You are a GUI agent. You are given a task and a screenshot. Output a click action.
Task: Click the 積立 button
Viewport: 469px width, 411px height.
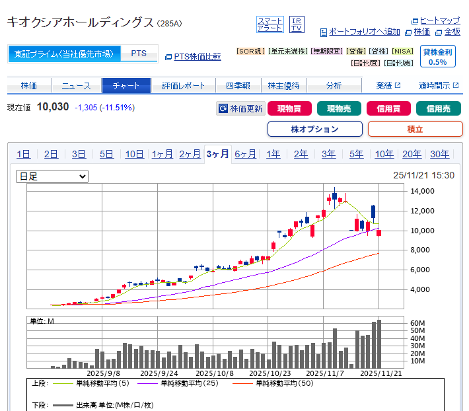(415, 129)
